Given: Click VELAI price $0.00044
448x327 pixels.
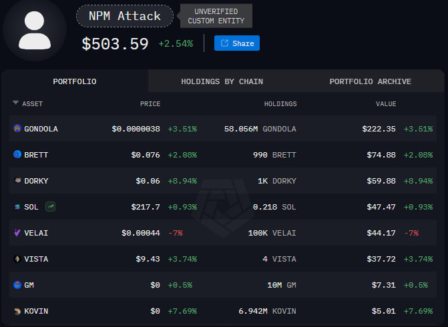Looking at the screenshot, I should (x=141, y=233).
